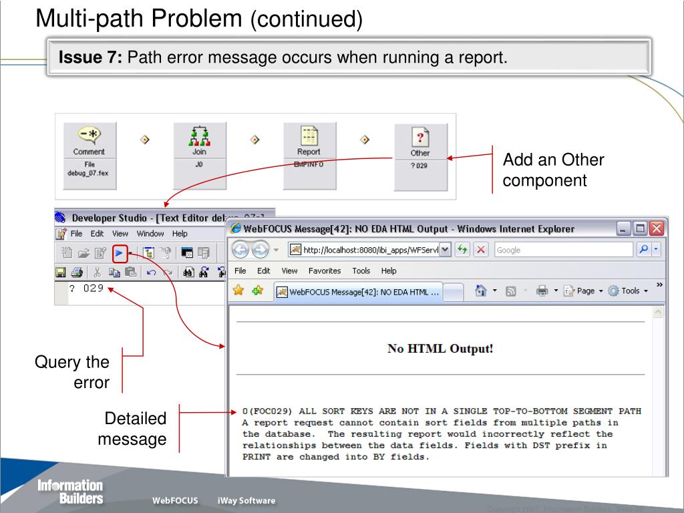Open the View menu in Internet Explorer
Viewport: 684px width, 513px height.
(x=289, y=271)
